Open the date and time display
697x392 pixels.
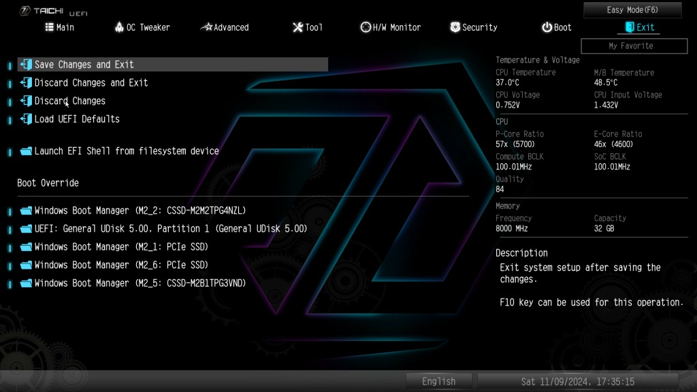pyautogui.click(x=577, y=381)
